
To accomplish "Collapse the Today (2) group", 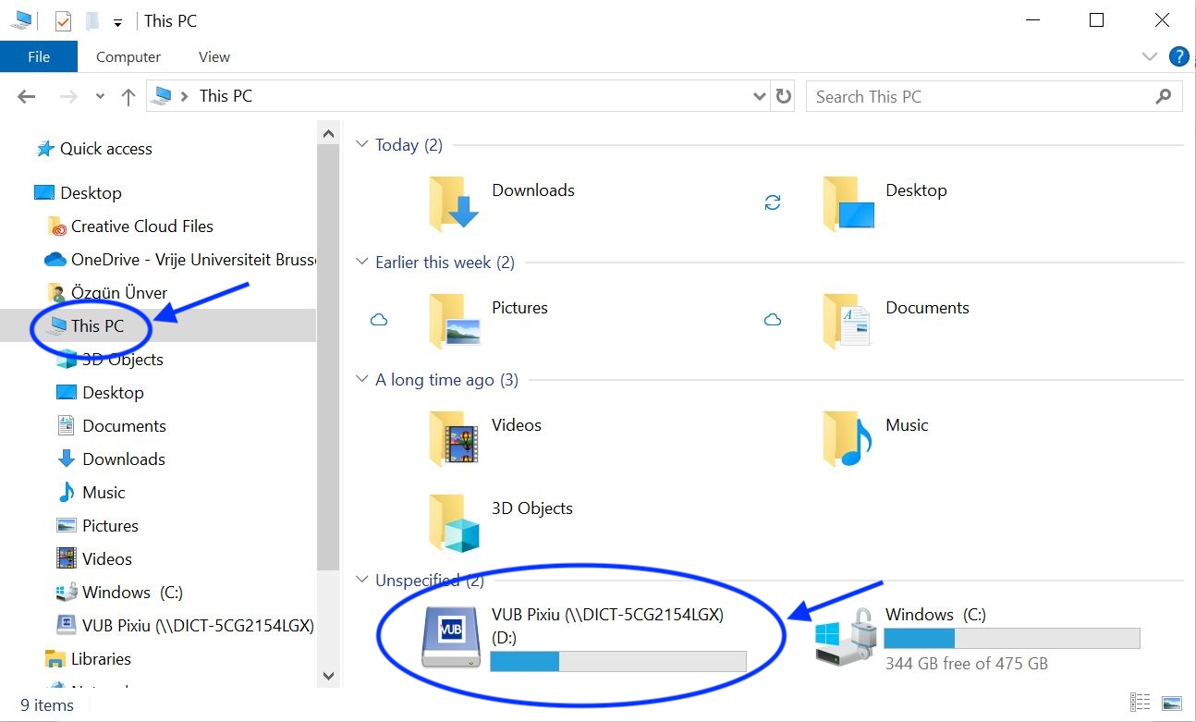I will 362,145.
